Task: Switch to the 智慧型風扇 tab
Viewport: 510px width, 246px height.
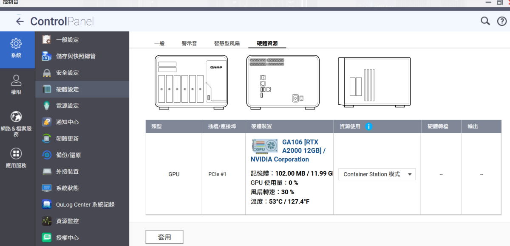Action: point(227,43)
